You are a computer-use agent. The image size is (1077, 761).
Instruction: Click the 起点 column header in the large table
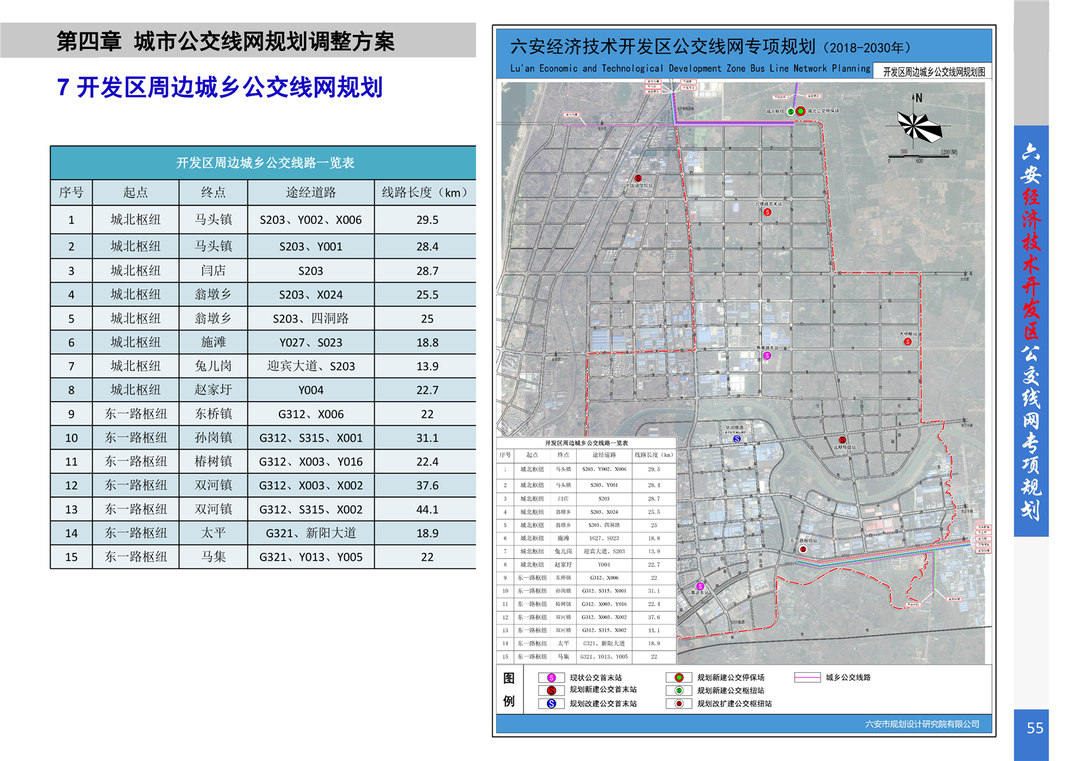[135, 193]
